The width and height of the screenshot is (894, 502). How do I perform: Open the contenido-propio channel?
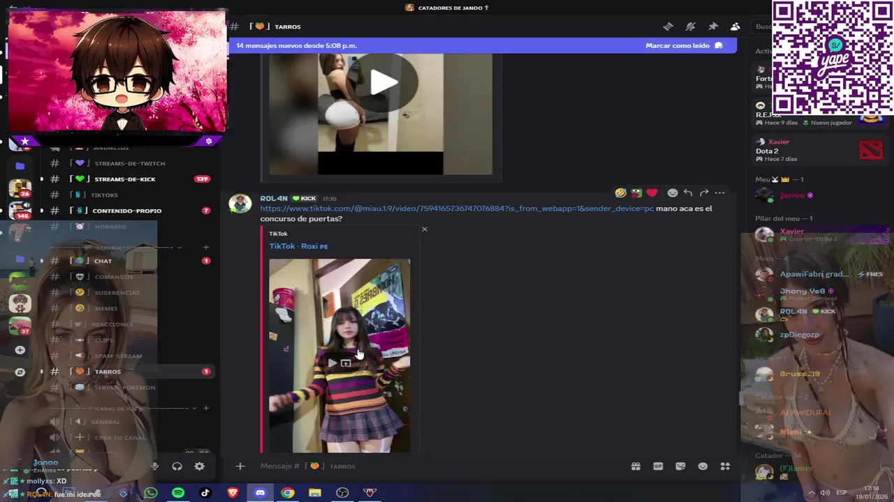coord(126,211)
